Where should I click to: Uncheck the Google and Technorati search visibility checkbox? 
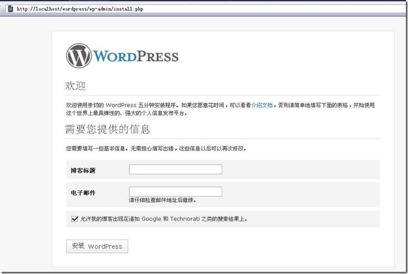click(x=74, y=219)
